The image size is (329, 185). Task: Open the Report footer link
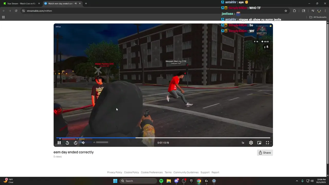[x=215, y=172]
